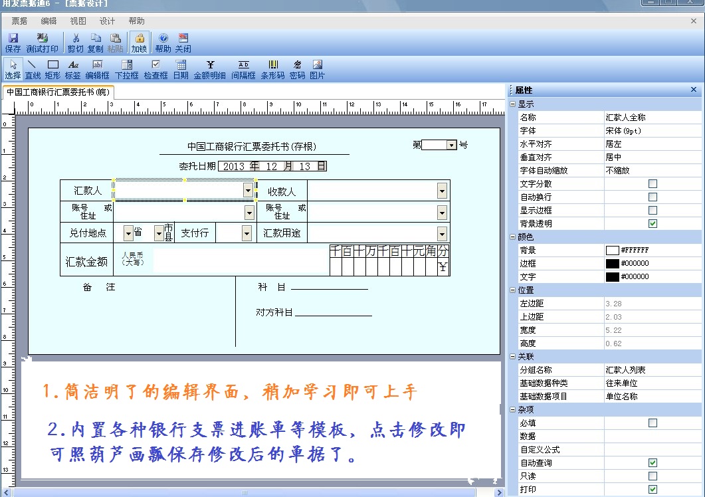Click the 边框 #000000 color swatch
Viewport: 705px width, 497px height.
coord(613,263)
